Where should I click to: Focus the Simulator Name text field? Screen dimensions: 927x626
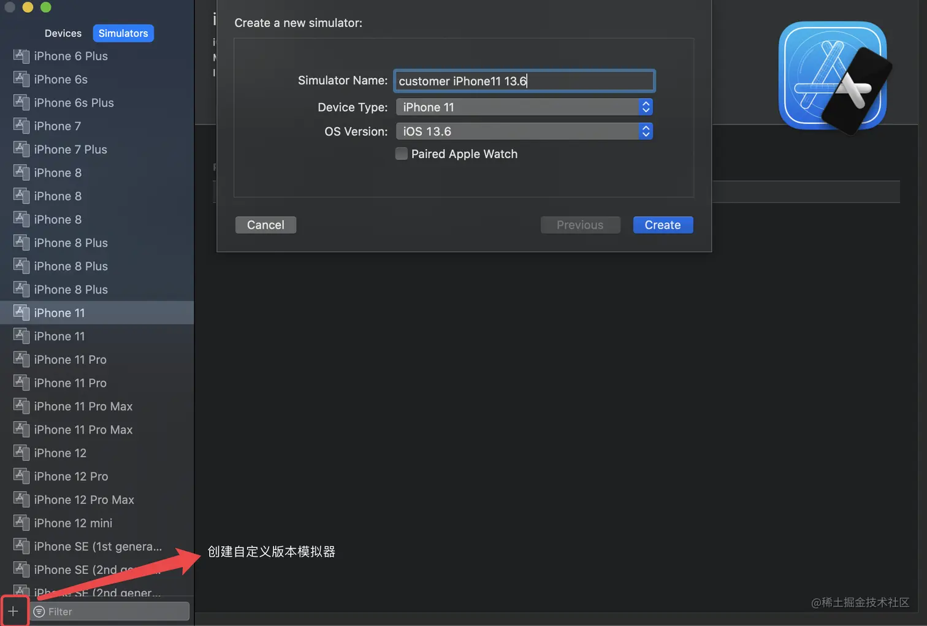click(x=524, y=81)
